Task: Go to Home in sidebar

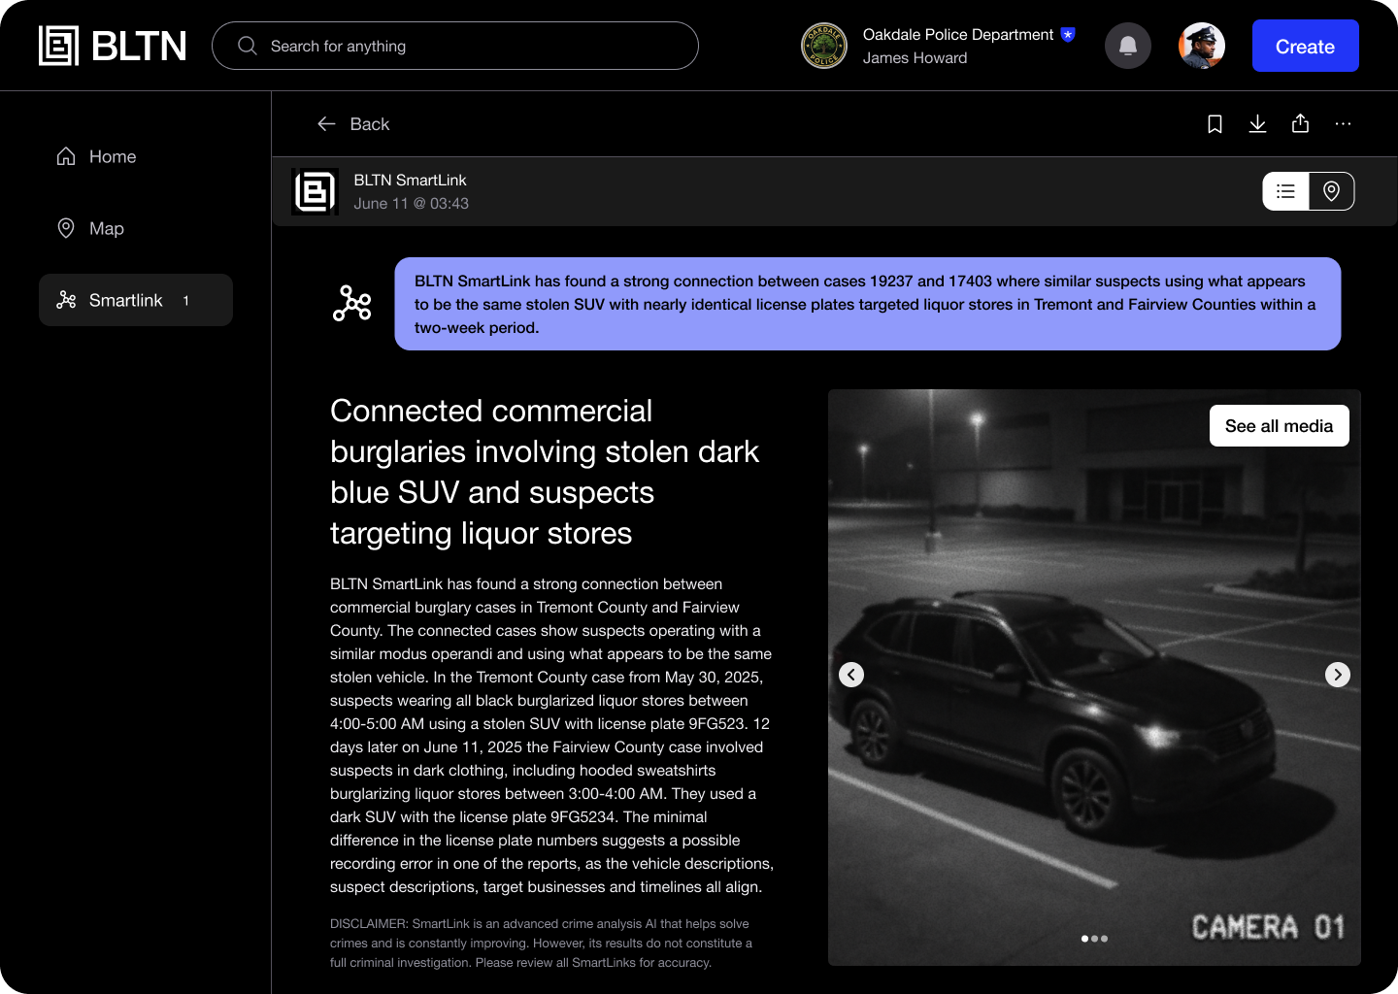Action: tap(136, 156)
